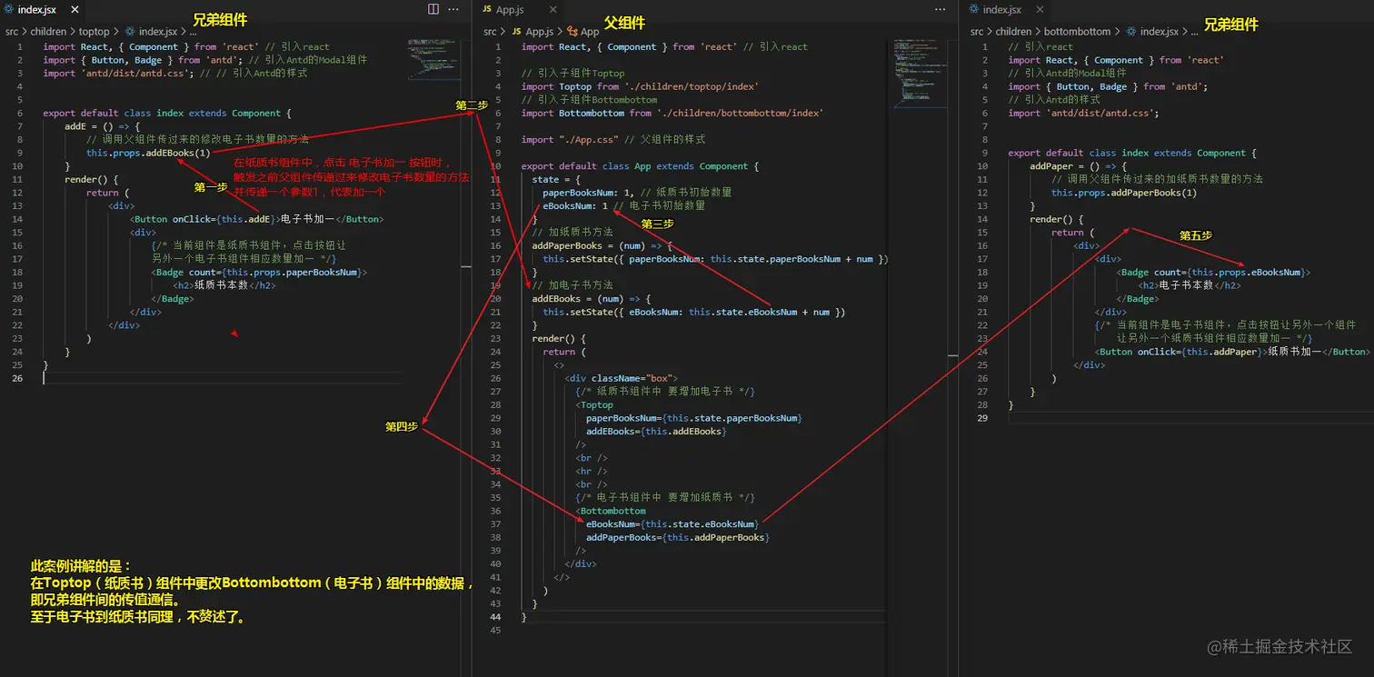This screenshot has height=677, width=1374.
Task: Open children breadcrumb in the toptop editor
Action: [48, 31]
